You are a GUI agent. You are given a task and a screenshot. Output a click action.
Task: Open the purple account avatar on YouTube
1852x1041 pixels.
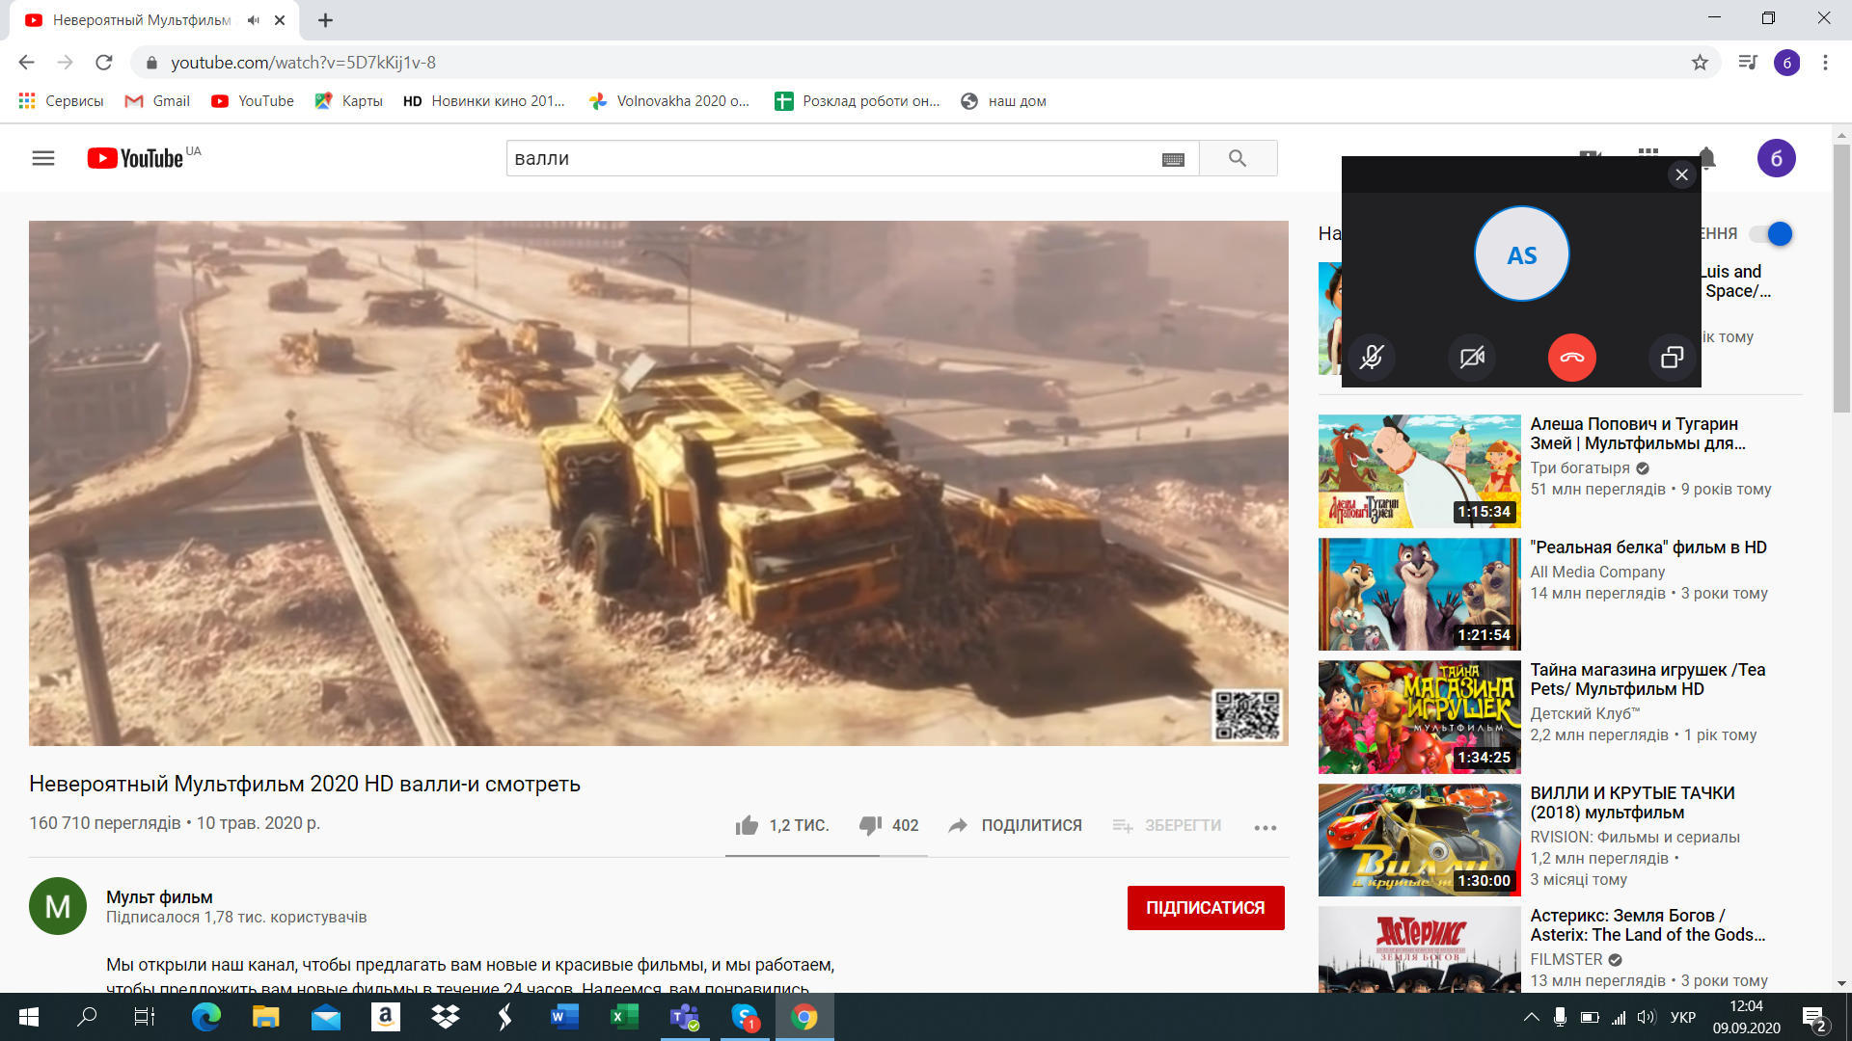tap(1776, 158)
